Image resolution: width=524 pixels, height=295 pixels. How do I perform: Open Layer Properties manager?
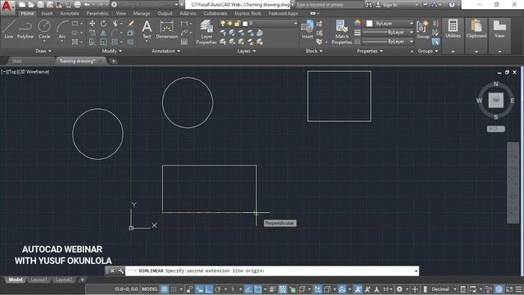click(x=206, y=32)
